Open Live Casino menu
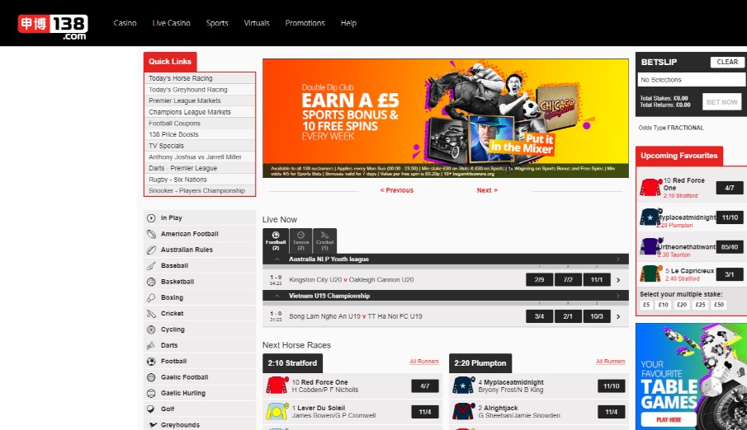Image resolution: width=747 pixels, height=430 pixels. coord(171,23)
